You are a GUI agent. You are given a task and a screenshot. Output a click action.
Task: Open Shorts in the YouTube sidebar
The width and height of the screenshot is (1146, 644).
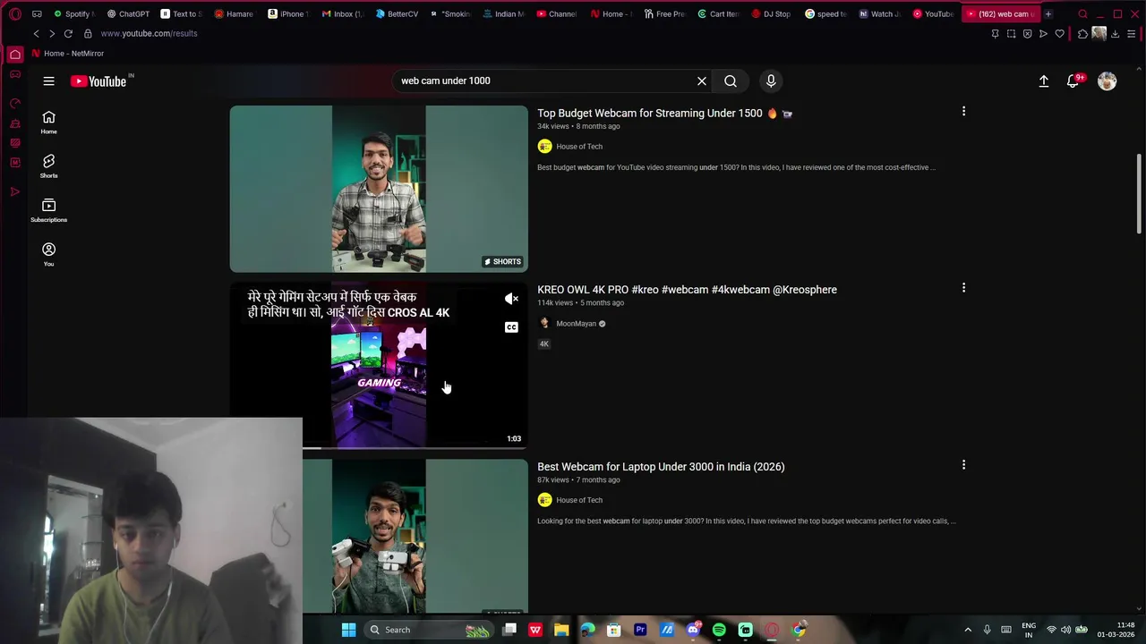click(48, 166)
